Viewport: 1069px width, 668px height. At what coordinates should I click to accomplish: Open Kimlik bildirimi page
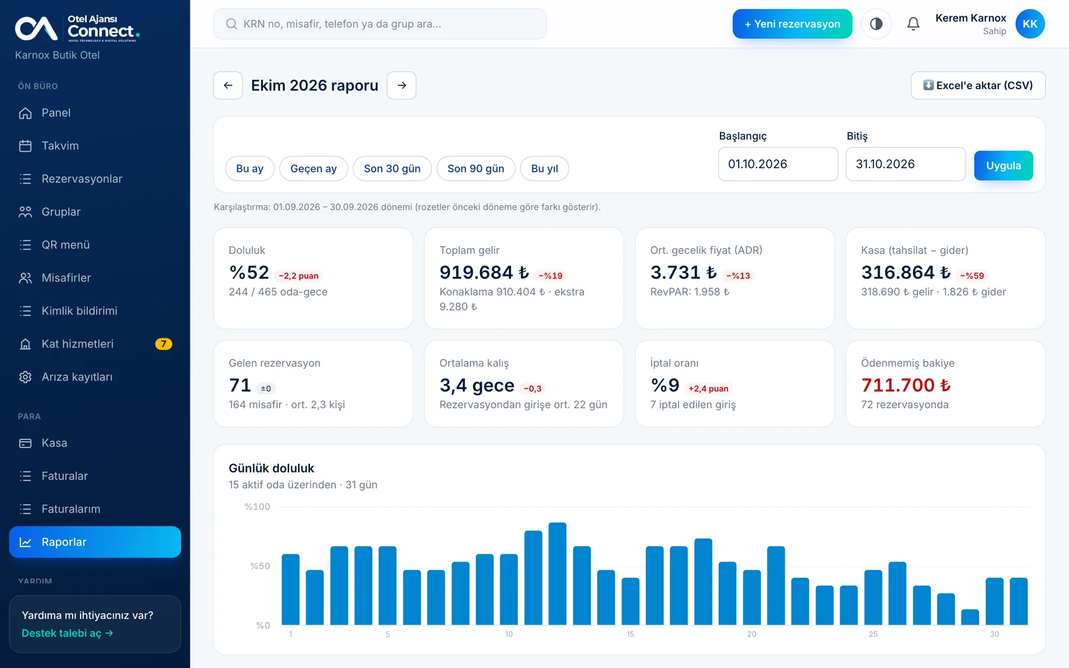pos(95,311)
